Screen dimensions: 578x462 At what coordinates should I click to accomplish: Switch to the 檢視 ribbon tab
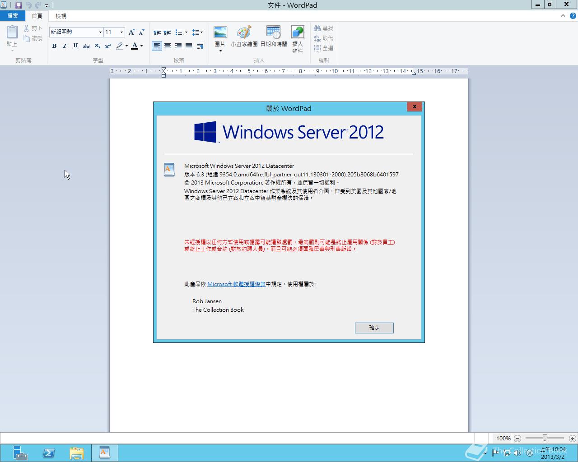(61, 16)
